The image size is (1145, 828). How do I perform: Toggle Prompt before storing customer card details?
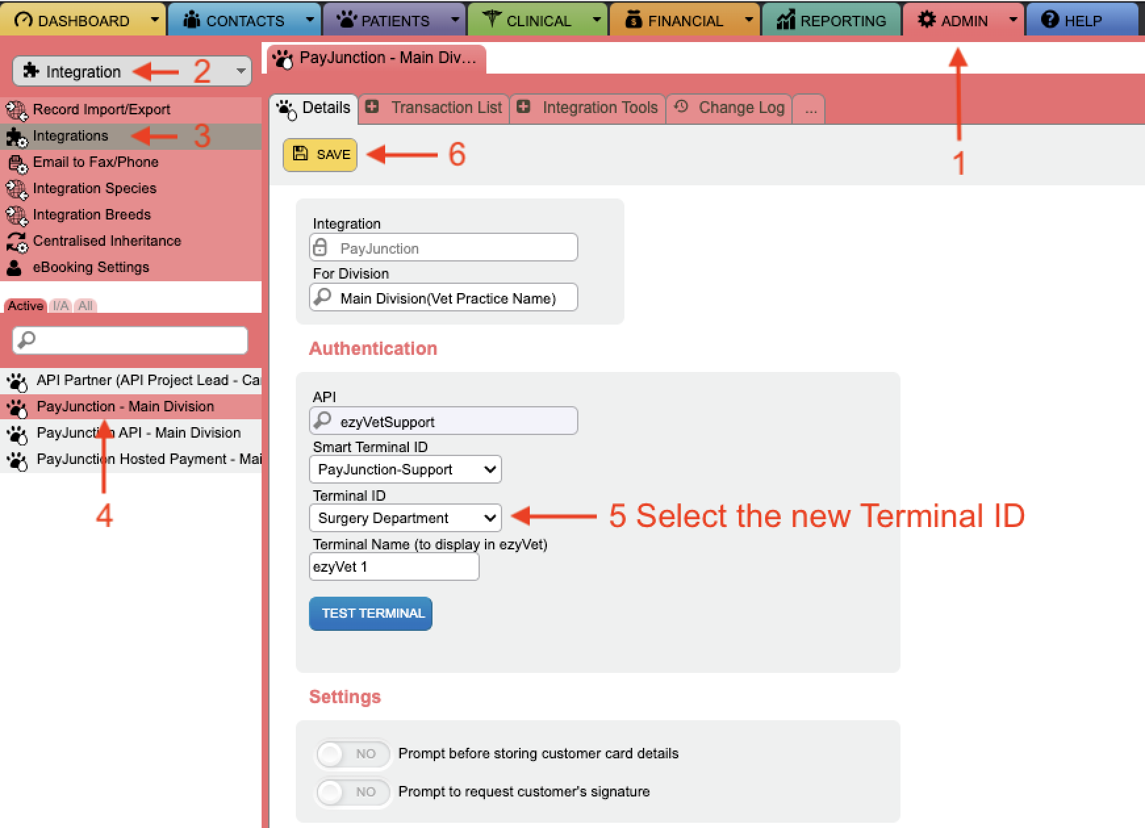(x=353, y=754)
